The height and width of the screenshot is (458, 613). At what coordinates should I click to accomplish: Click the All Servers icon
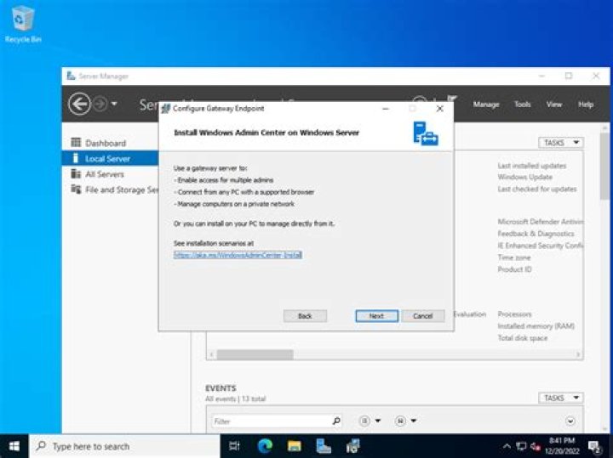(x=76, y=173)
